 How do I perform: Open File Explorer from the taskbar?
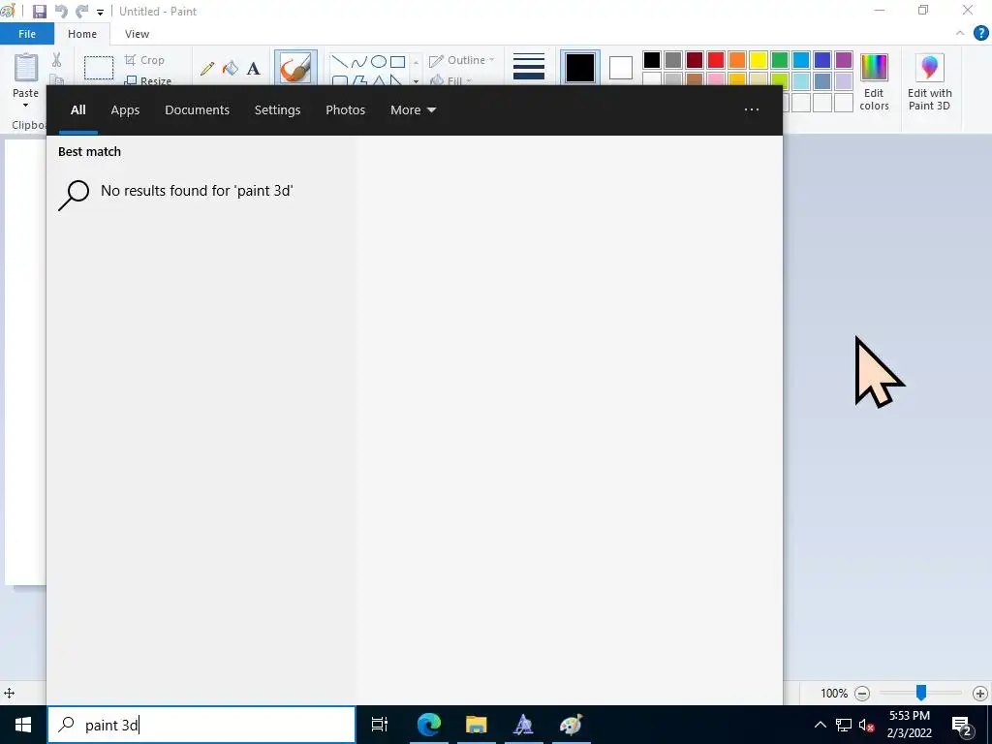(477, 725)
